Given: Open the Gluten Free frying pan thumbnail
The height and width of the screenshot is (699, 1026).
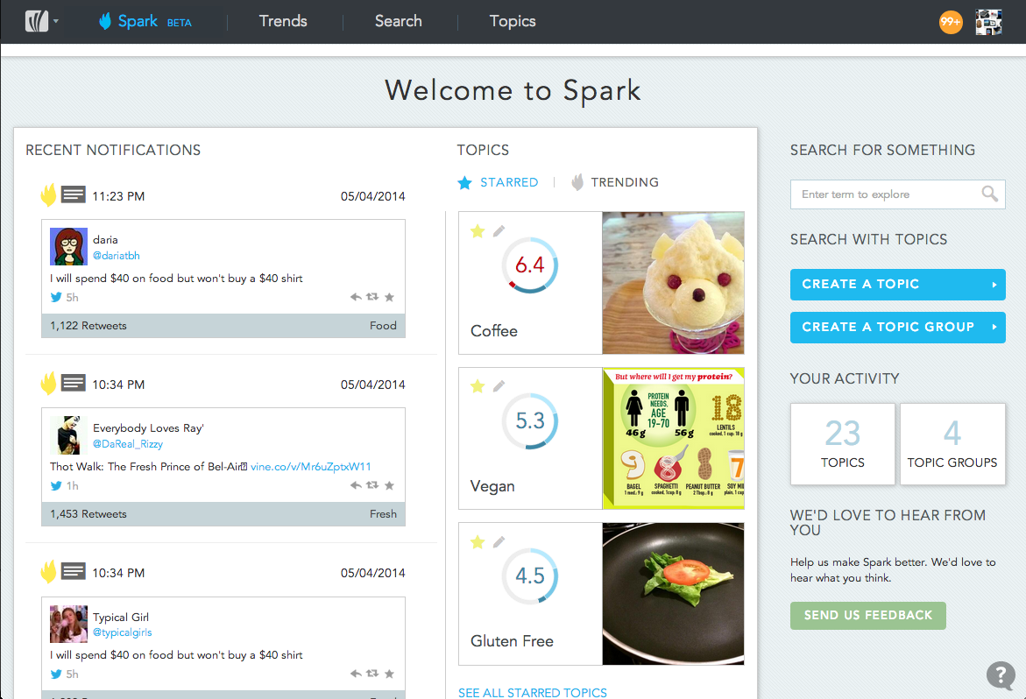Looking at the screenshot, I should pos(673,593).
